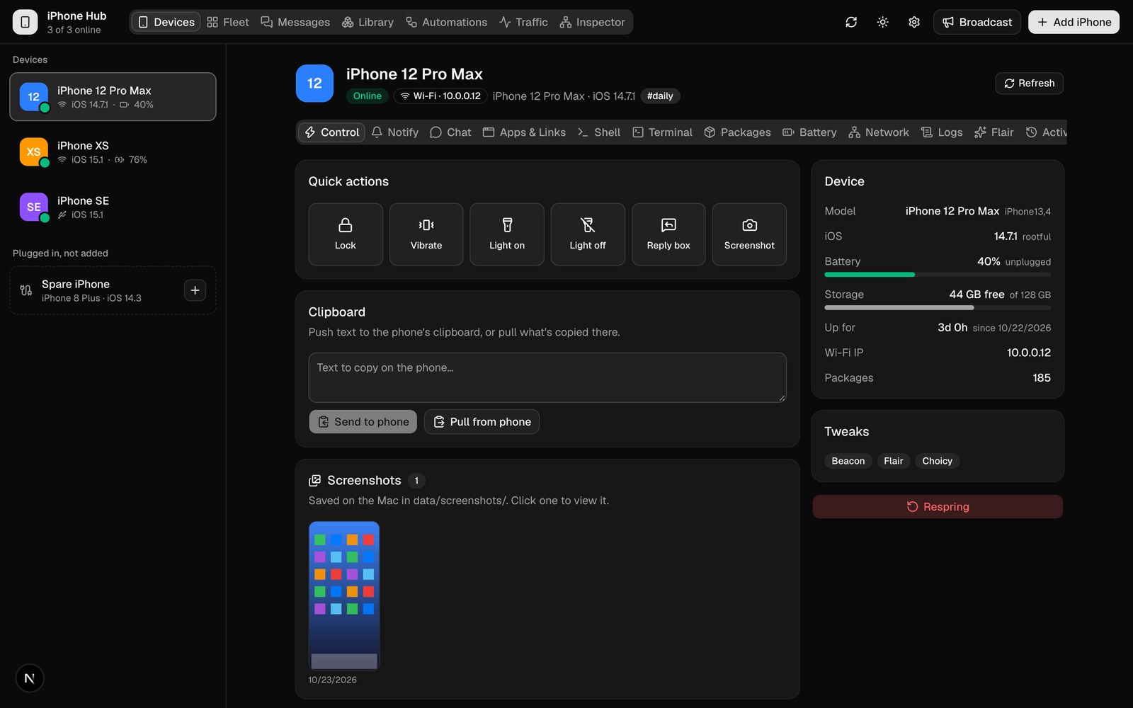Select iPhone 12 Pro Max in sidebar
This screenshot has height=708, width=1133.
click(x=113, y=97)
